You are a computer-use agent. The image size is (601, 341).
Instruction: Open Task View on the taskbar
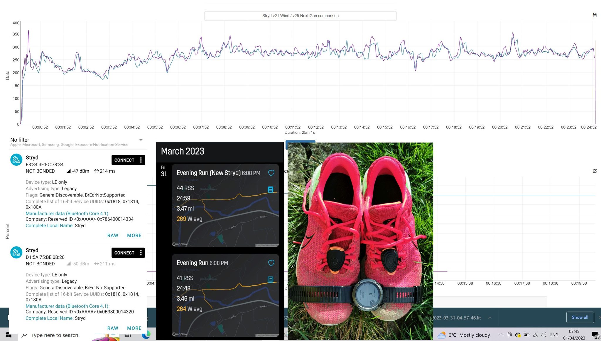[128, 335]
